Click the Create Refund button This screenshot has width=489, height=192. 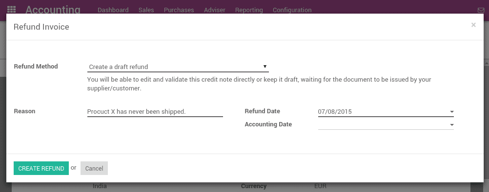point(41,168)
